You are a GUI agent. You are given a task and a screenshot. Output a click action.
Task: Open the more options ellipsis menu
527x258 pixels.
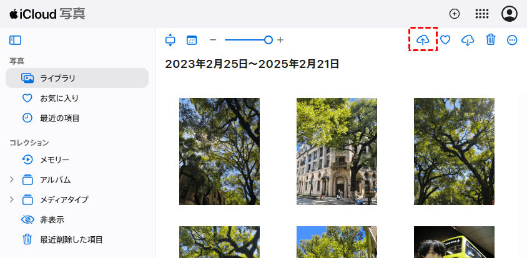(x=512, y=41)
